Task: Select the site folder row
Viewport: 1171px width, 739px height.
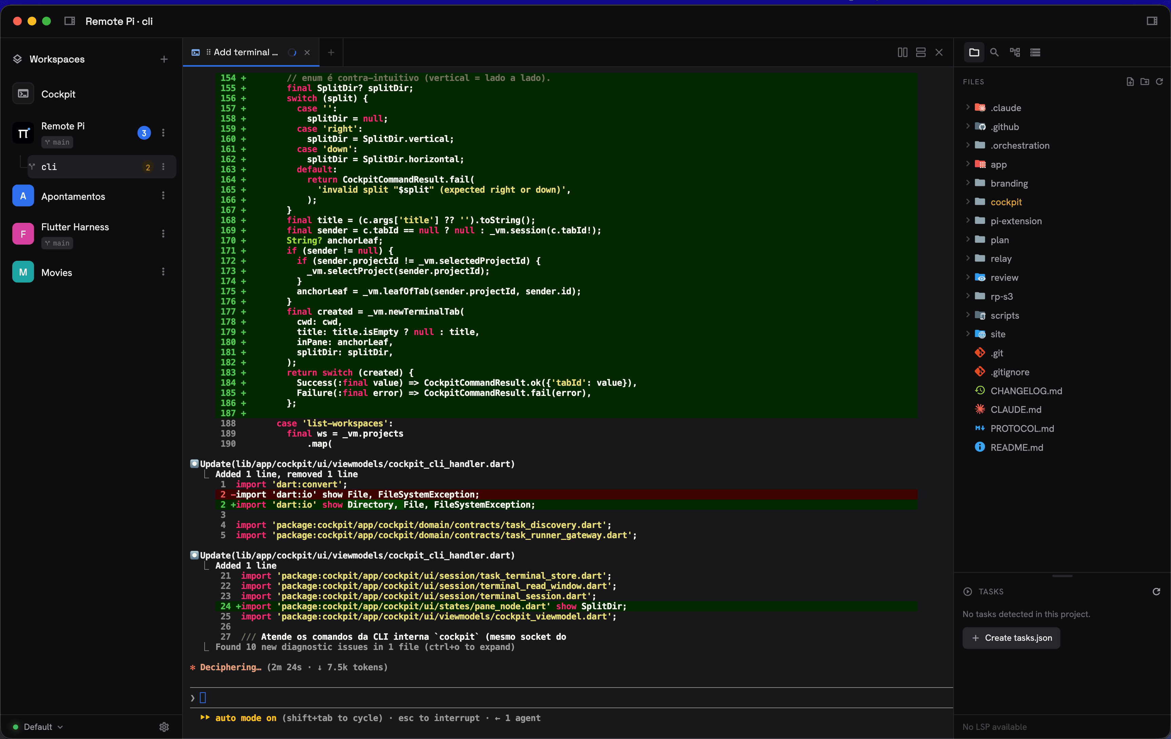Action: tap(1062, 334)
